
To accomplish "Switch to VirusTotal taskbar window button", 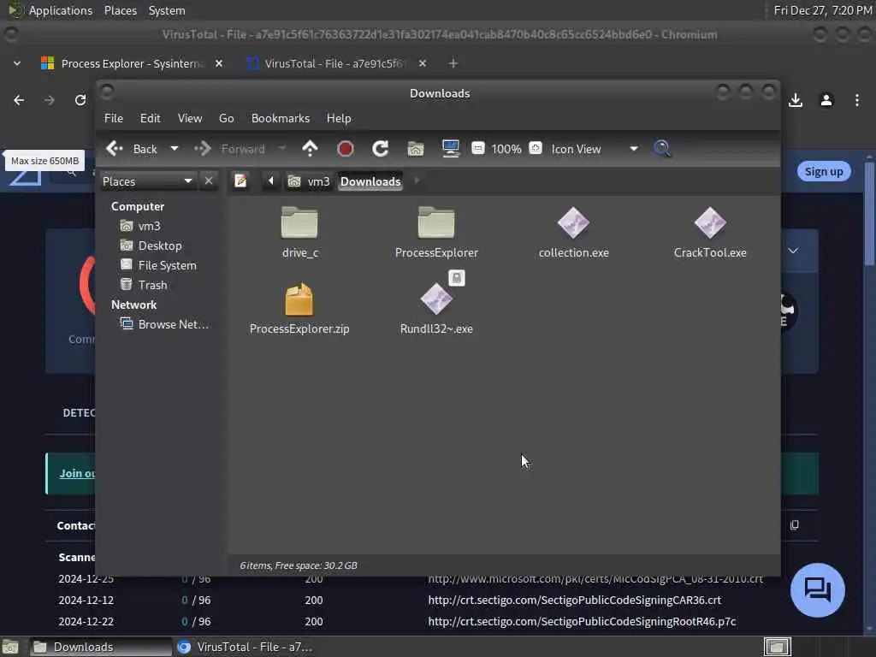I will point(245,647).
